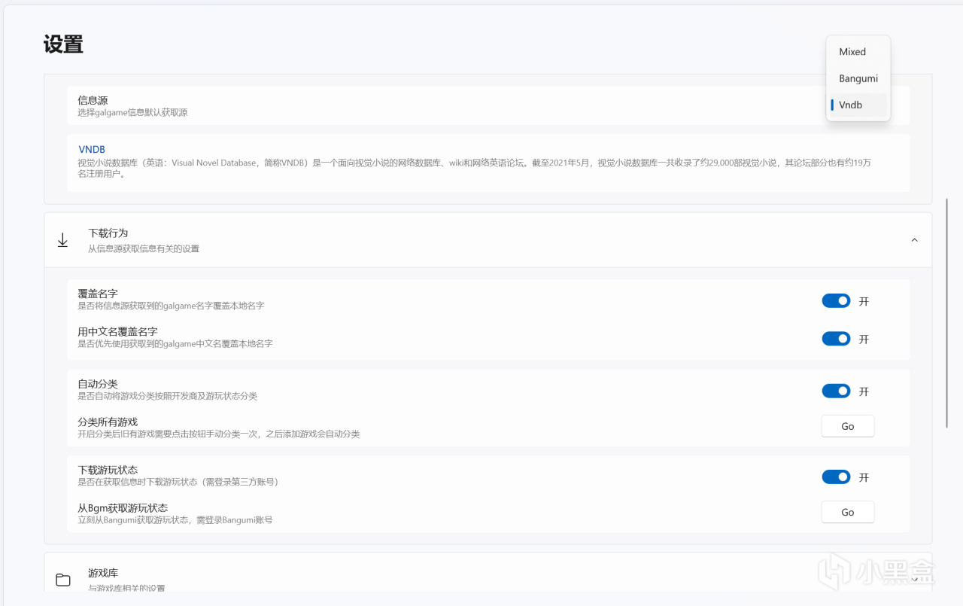The image size is (963, 606).
Task: Click the 从Bgm获取游玩状态 label text
Action: pyautogui.click(x=123, y=507)
